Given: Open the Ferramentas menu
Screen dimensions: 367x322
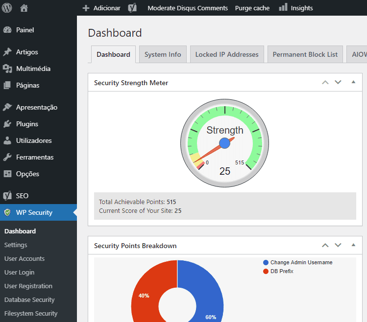Looking at the screenshot, I should click(35, 157).
